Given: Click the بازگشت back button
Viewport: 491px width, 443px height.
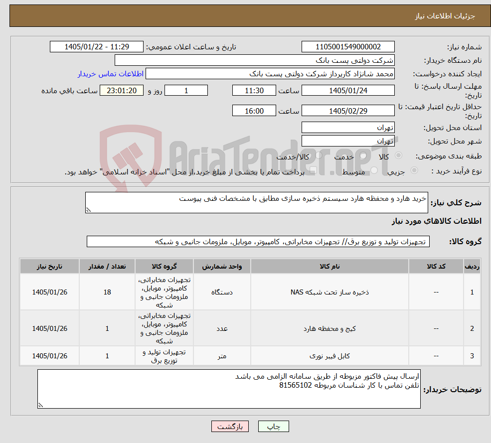Looking at the screenshot, I should [230, 427].
